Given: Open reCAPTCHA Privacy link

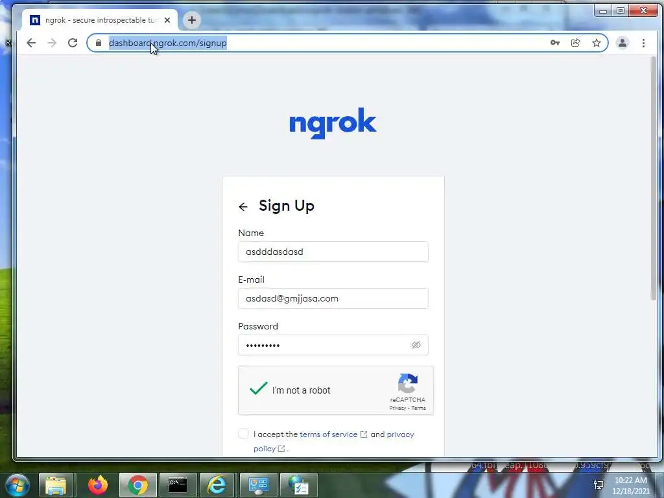Looking at the screenshot, I should tap(397, 409).
